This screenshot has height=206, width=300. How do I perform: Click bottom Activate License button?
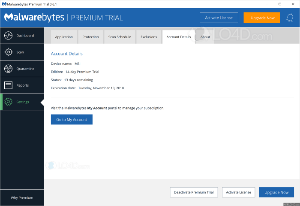pyautogui.click(x=238, y=192)
